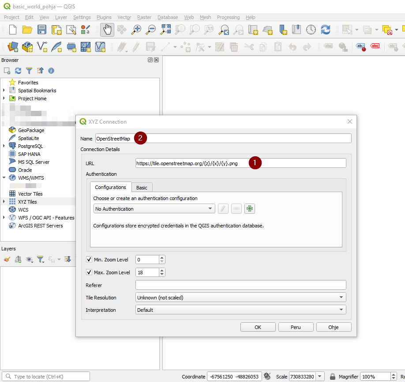Click Add Group icon in Layers panel
405x382 pixels.
point(18,259)
